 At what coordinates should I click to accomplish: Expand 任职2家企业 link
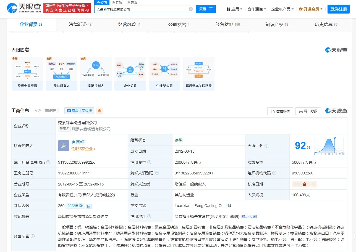83,149
